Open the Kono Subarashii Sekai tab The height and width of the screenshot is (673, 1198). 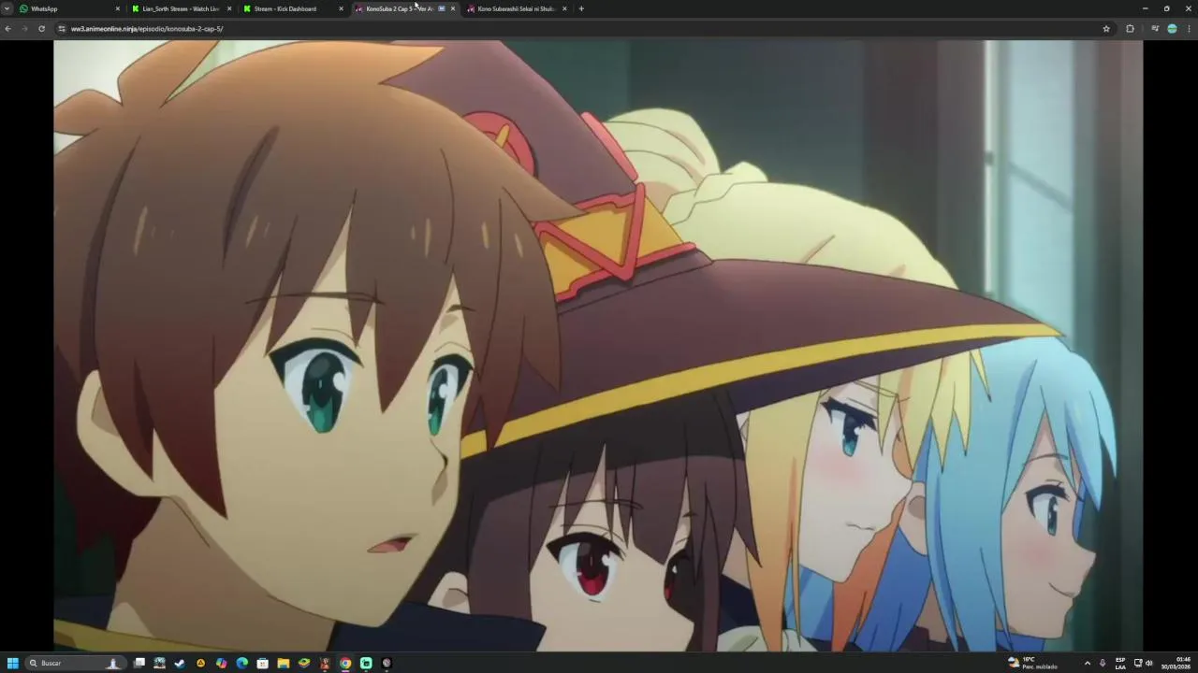[x=515, y=8]
